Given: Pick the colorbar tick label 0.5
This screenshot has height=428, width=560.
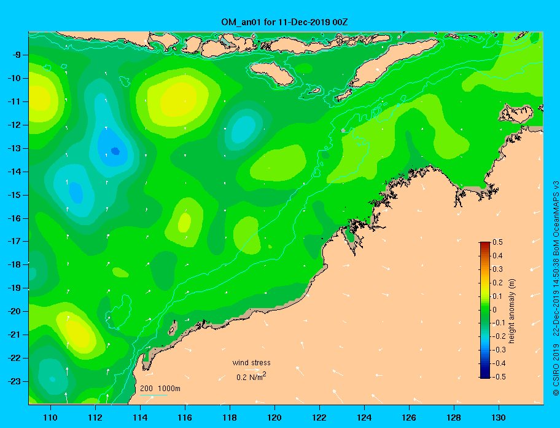Looking at the screenshot, I should (x=498, y=242).
